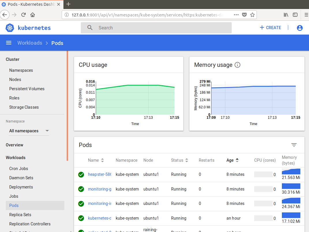Image resolution: width=309 pixels, height=232 pixels.
Task: Select Pods - Kubernetes Dashboard browser tab
Action: tap(32, 4)
